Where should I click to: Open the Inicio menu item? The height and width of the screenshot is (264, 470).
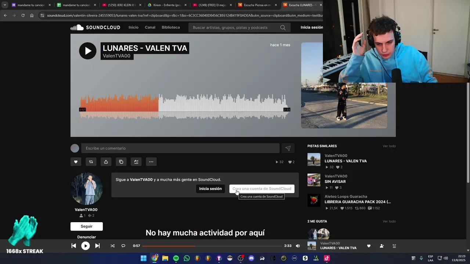133,27
